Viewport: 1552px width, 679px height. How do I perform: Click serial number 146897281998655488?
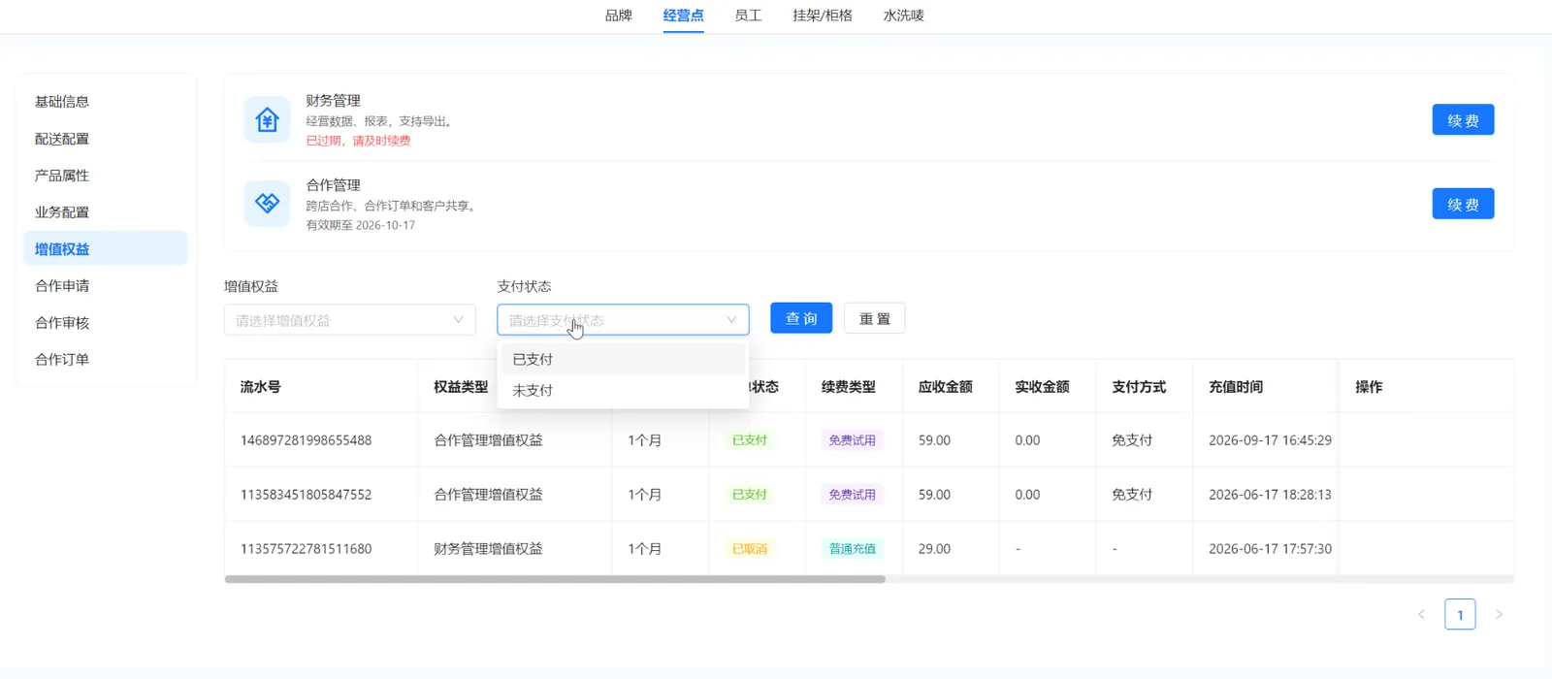[307, 440]
